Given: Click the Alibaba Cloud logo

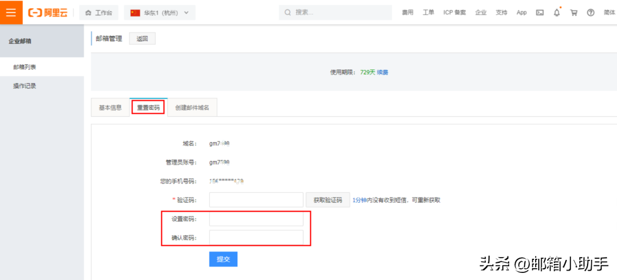Looking at the screenshot, I should pyautogui.click(x=48, y=12).
